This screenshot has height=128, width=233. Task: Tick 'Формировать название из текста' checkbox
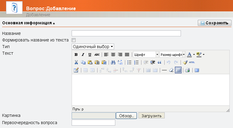tap(73, 40)
